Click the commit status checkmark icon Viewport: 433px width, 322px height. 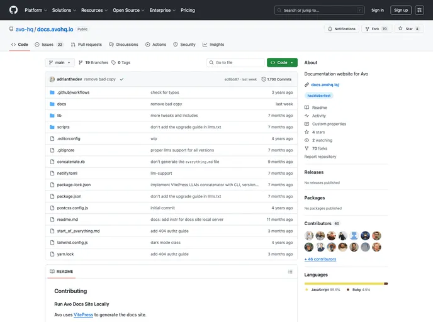[121, 79]
